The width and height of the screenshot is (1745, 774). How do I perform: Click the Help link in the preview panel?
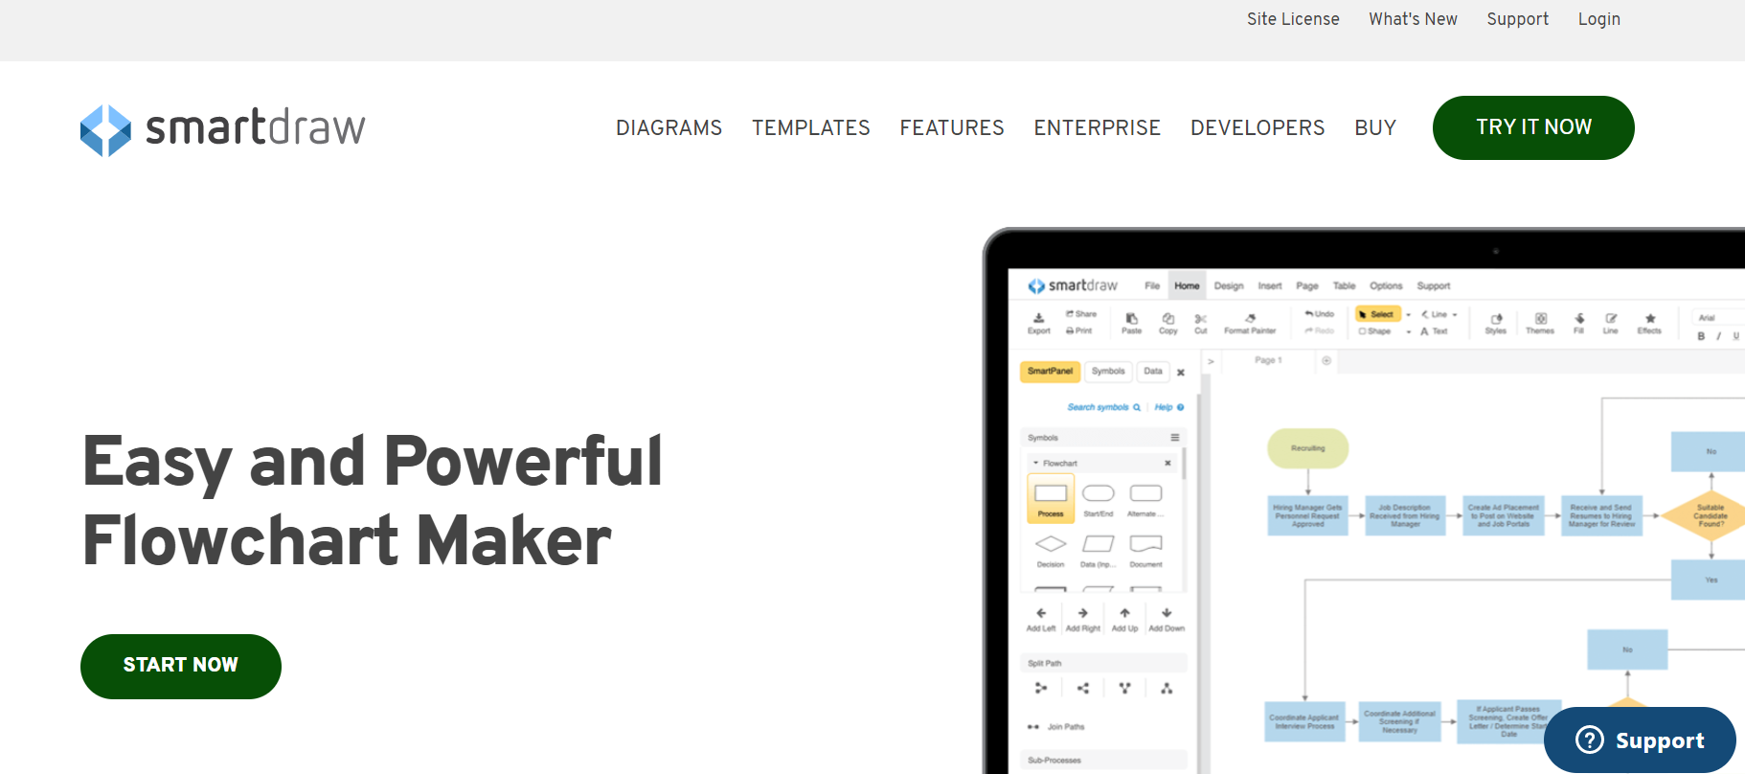click(1168, 407)
